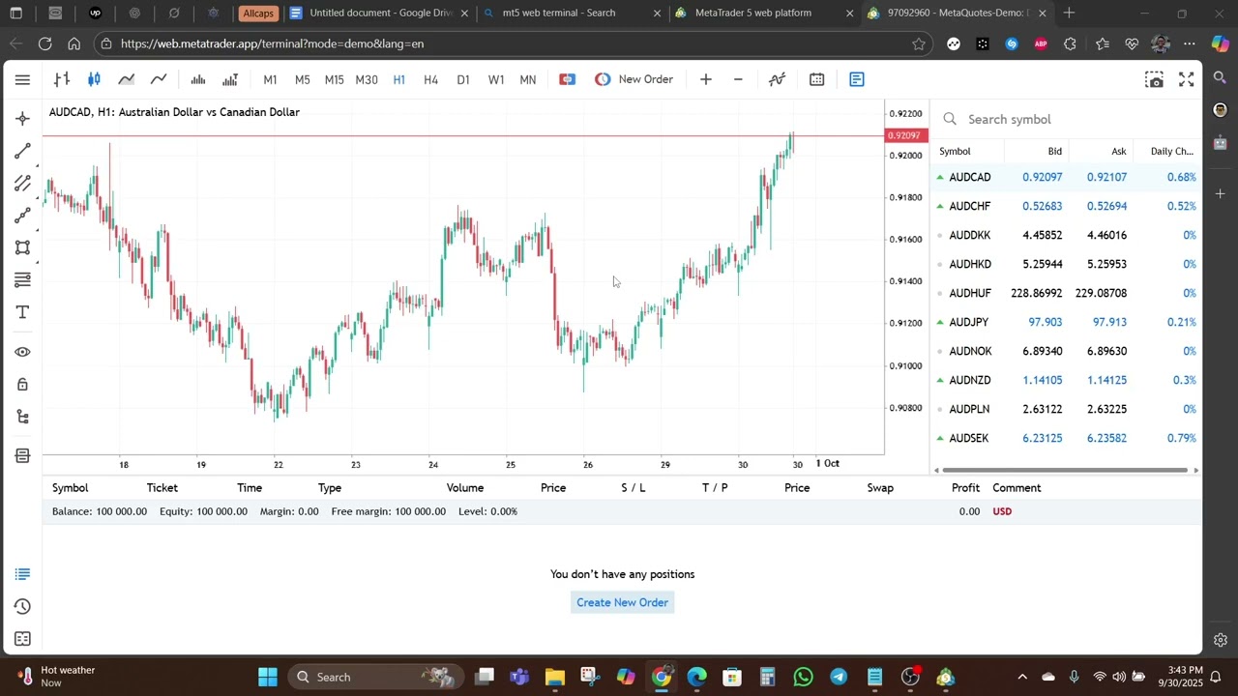Open the Windows Start menu

tap(268, 677)
